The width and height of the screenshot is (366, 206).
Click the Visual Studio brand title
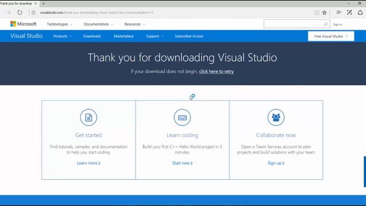click(x=26, y=35)
